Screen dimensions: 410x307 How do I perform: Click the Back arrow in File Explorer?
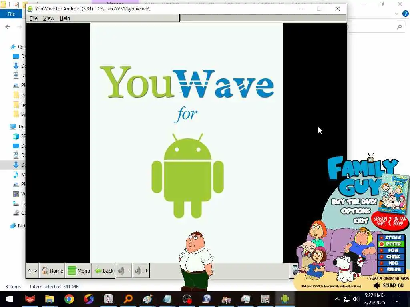[8, 27]
